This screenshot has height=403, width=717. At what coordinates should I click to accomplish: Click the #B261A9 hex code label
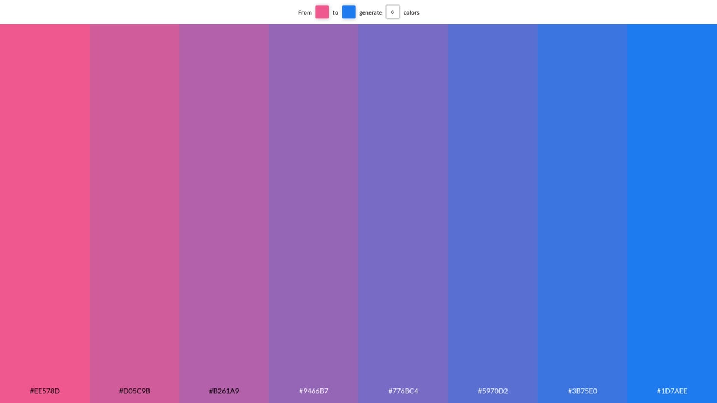224,391
